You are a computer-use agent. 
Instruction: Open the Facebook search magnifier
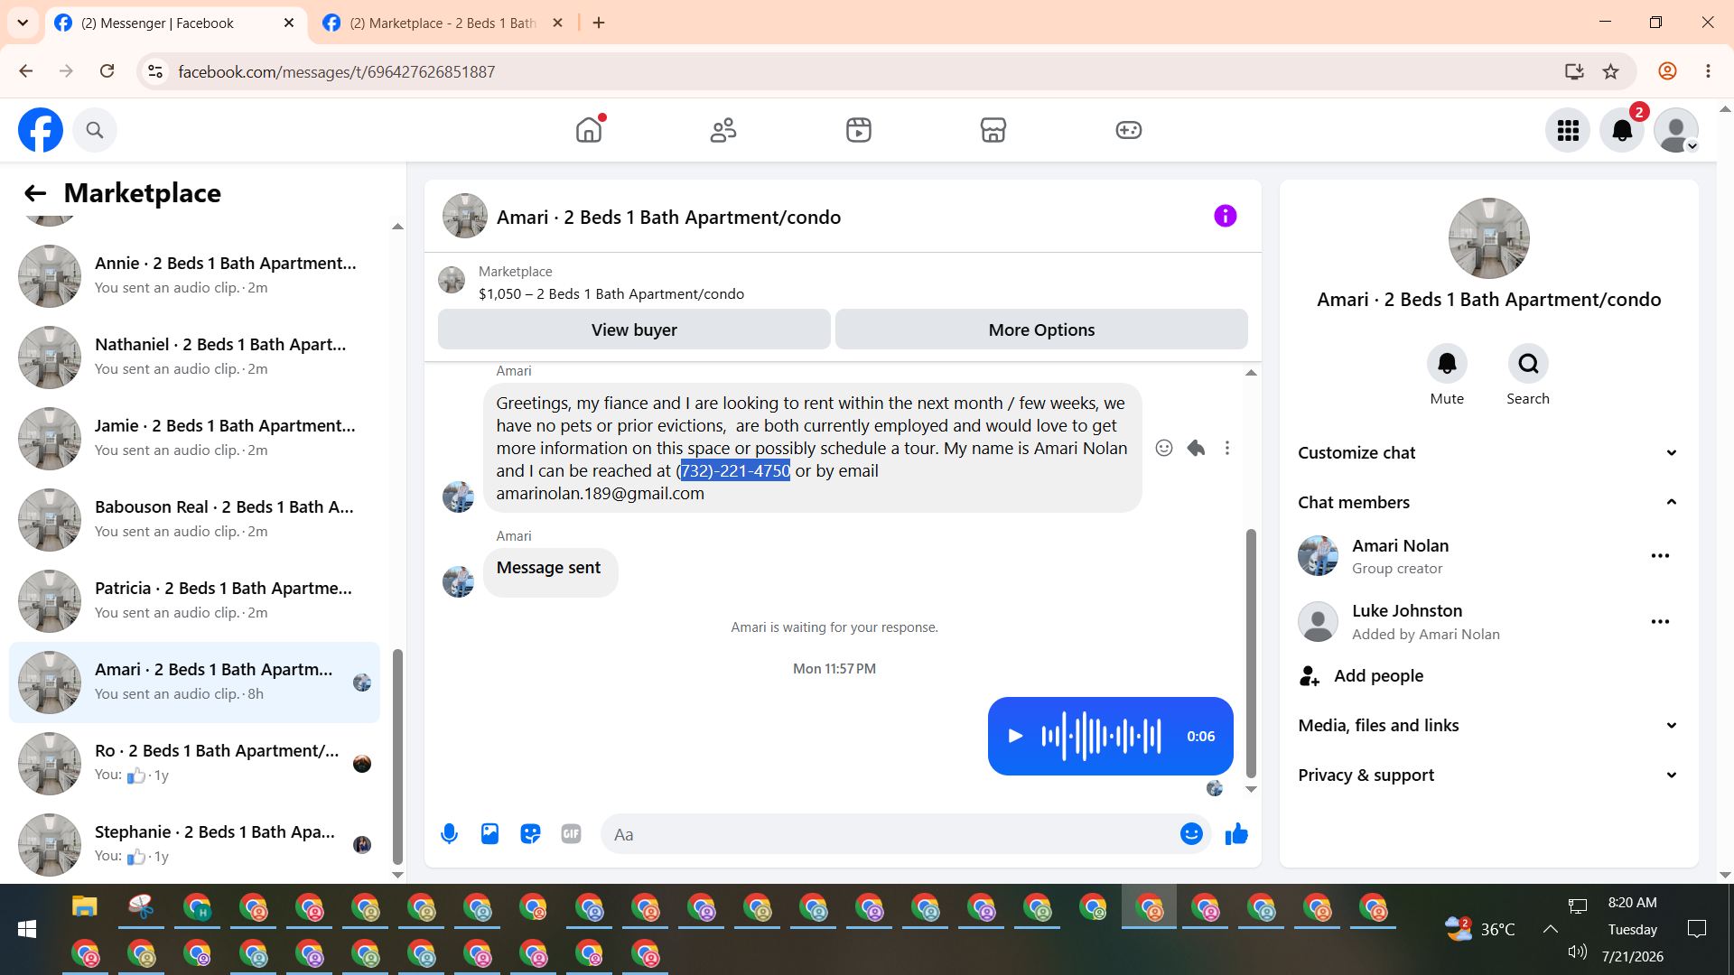(95, 130)
